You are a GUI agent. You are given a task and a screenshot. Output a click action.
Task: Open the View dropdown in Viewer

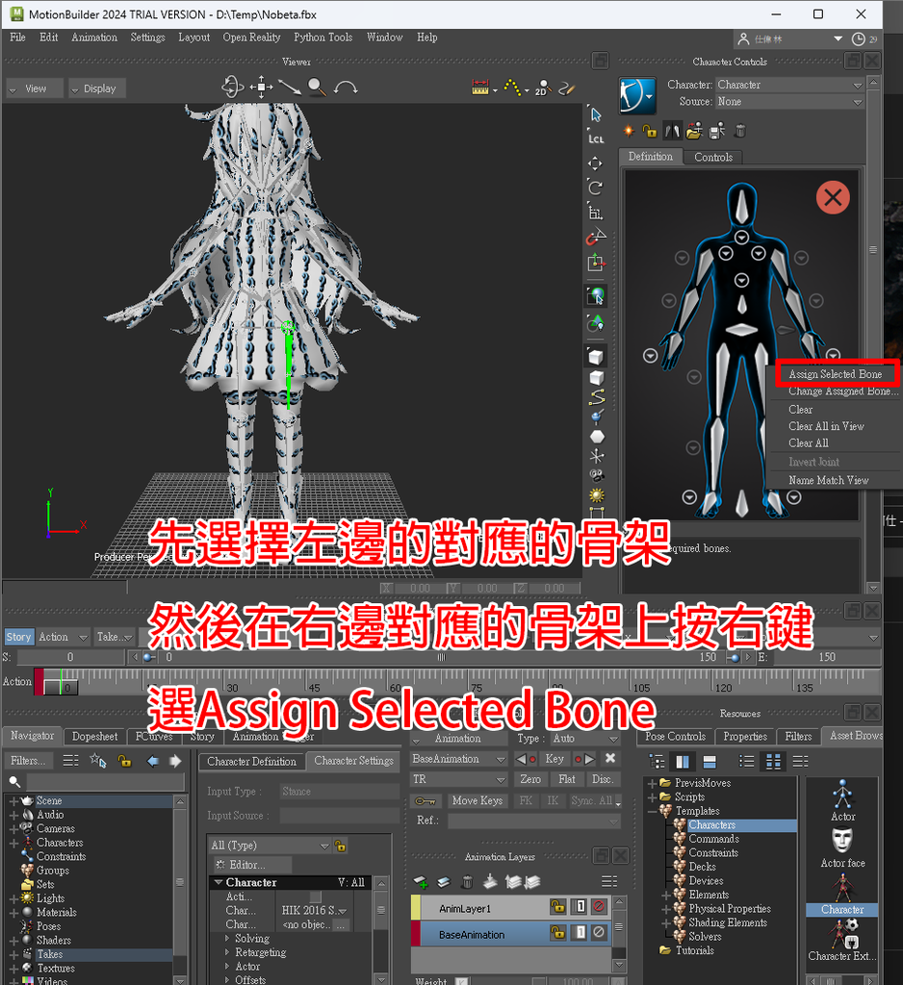pyautogui.click(x=36, y=88)
